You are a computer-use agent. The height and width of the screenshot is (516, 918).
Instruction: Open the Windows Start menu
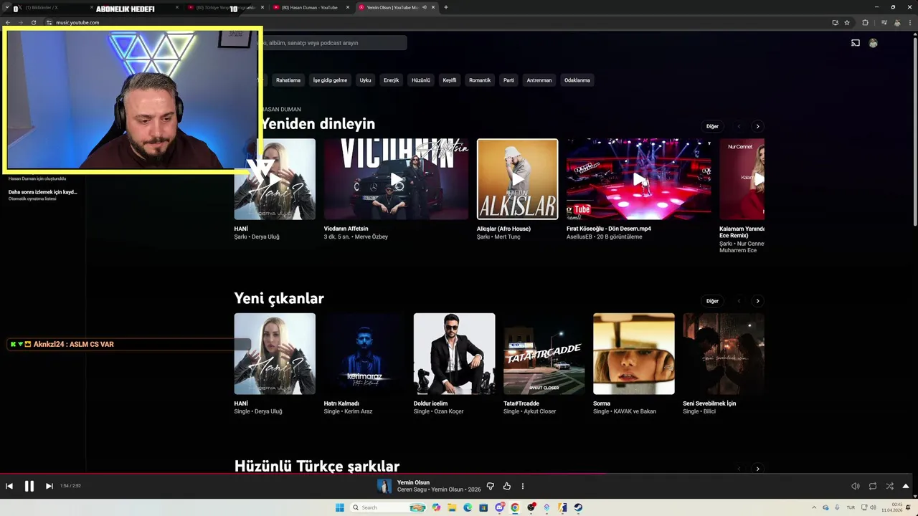(340, 507)
